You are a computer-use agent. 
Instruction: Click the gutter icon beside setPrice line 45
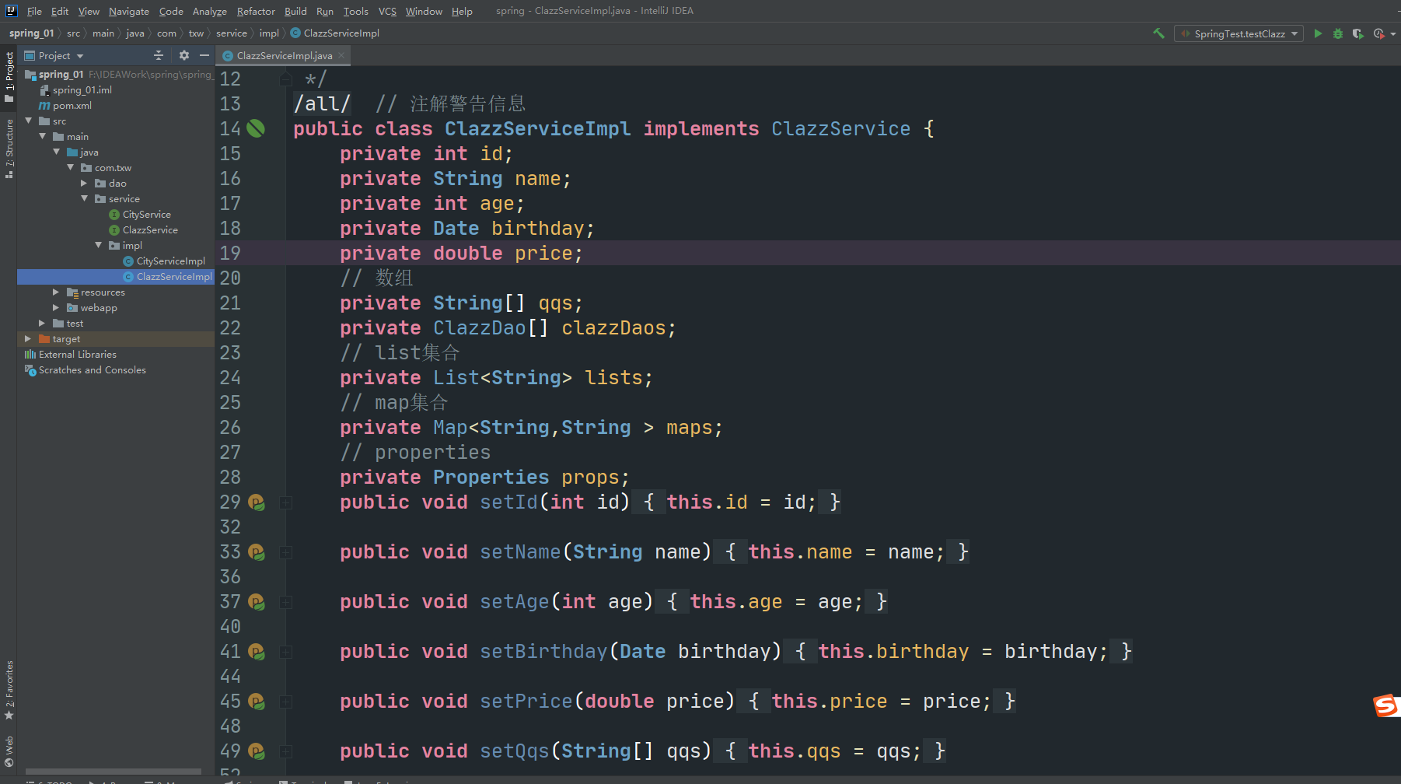tap(257, 702)
